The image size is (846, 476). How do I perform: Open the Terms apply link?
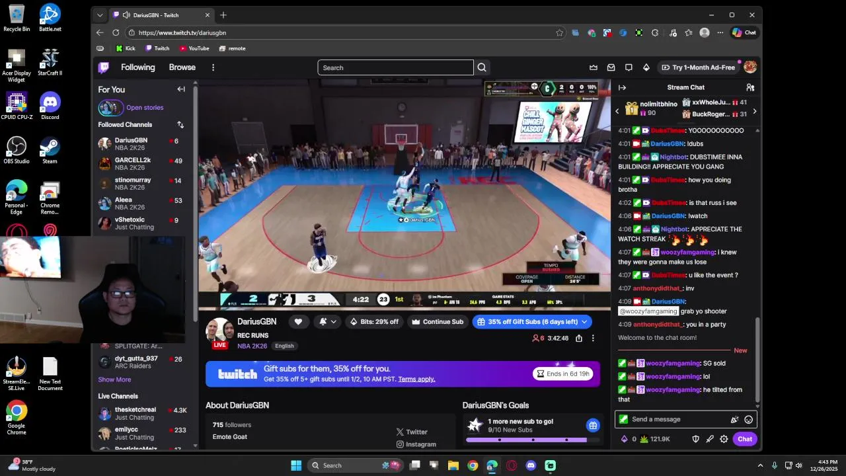[416, 379]
